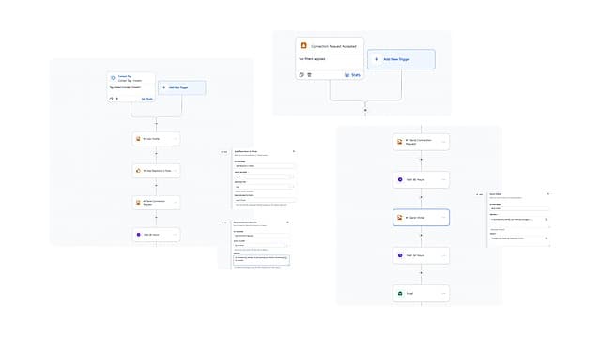
Task: Close the Add Reaction to Posts panel
Action: click(294, 151)
